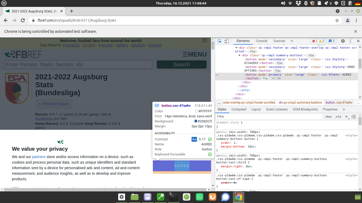This screenshot has width=362, height=203.
Task: Click the errors and warnings counter in DevTools
Action: [318, 41]
